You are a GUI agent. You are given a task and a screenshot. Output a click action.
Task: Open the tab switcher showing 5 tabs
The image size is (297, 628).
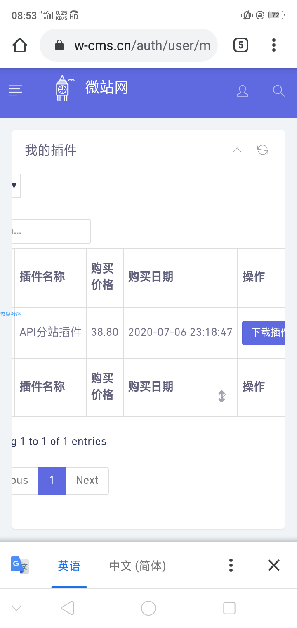coord(241,45)
